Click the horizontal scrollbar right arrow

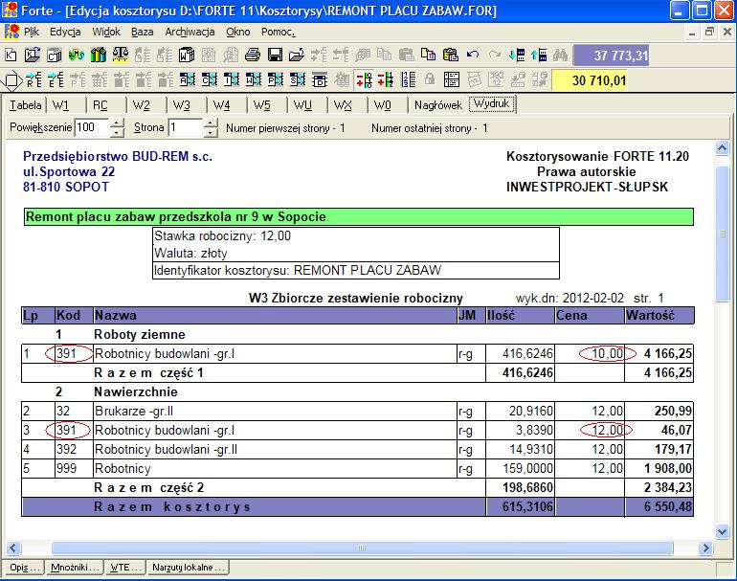705,547
